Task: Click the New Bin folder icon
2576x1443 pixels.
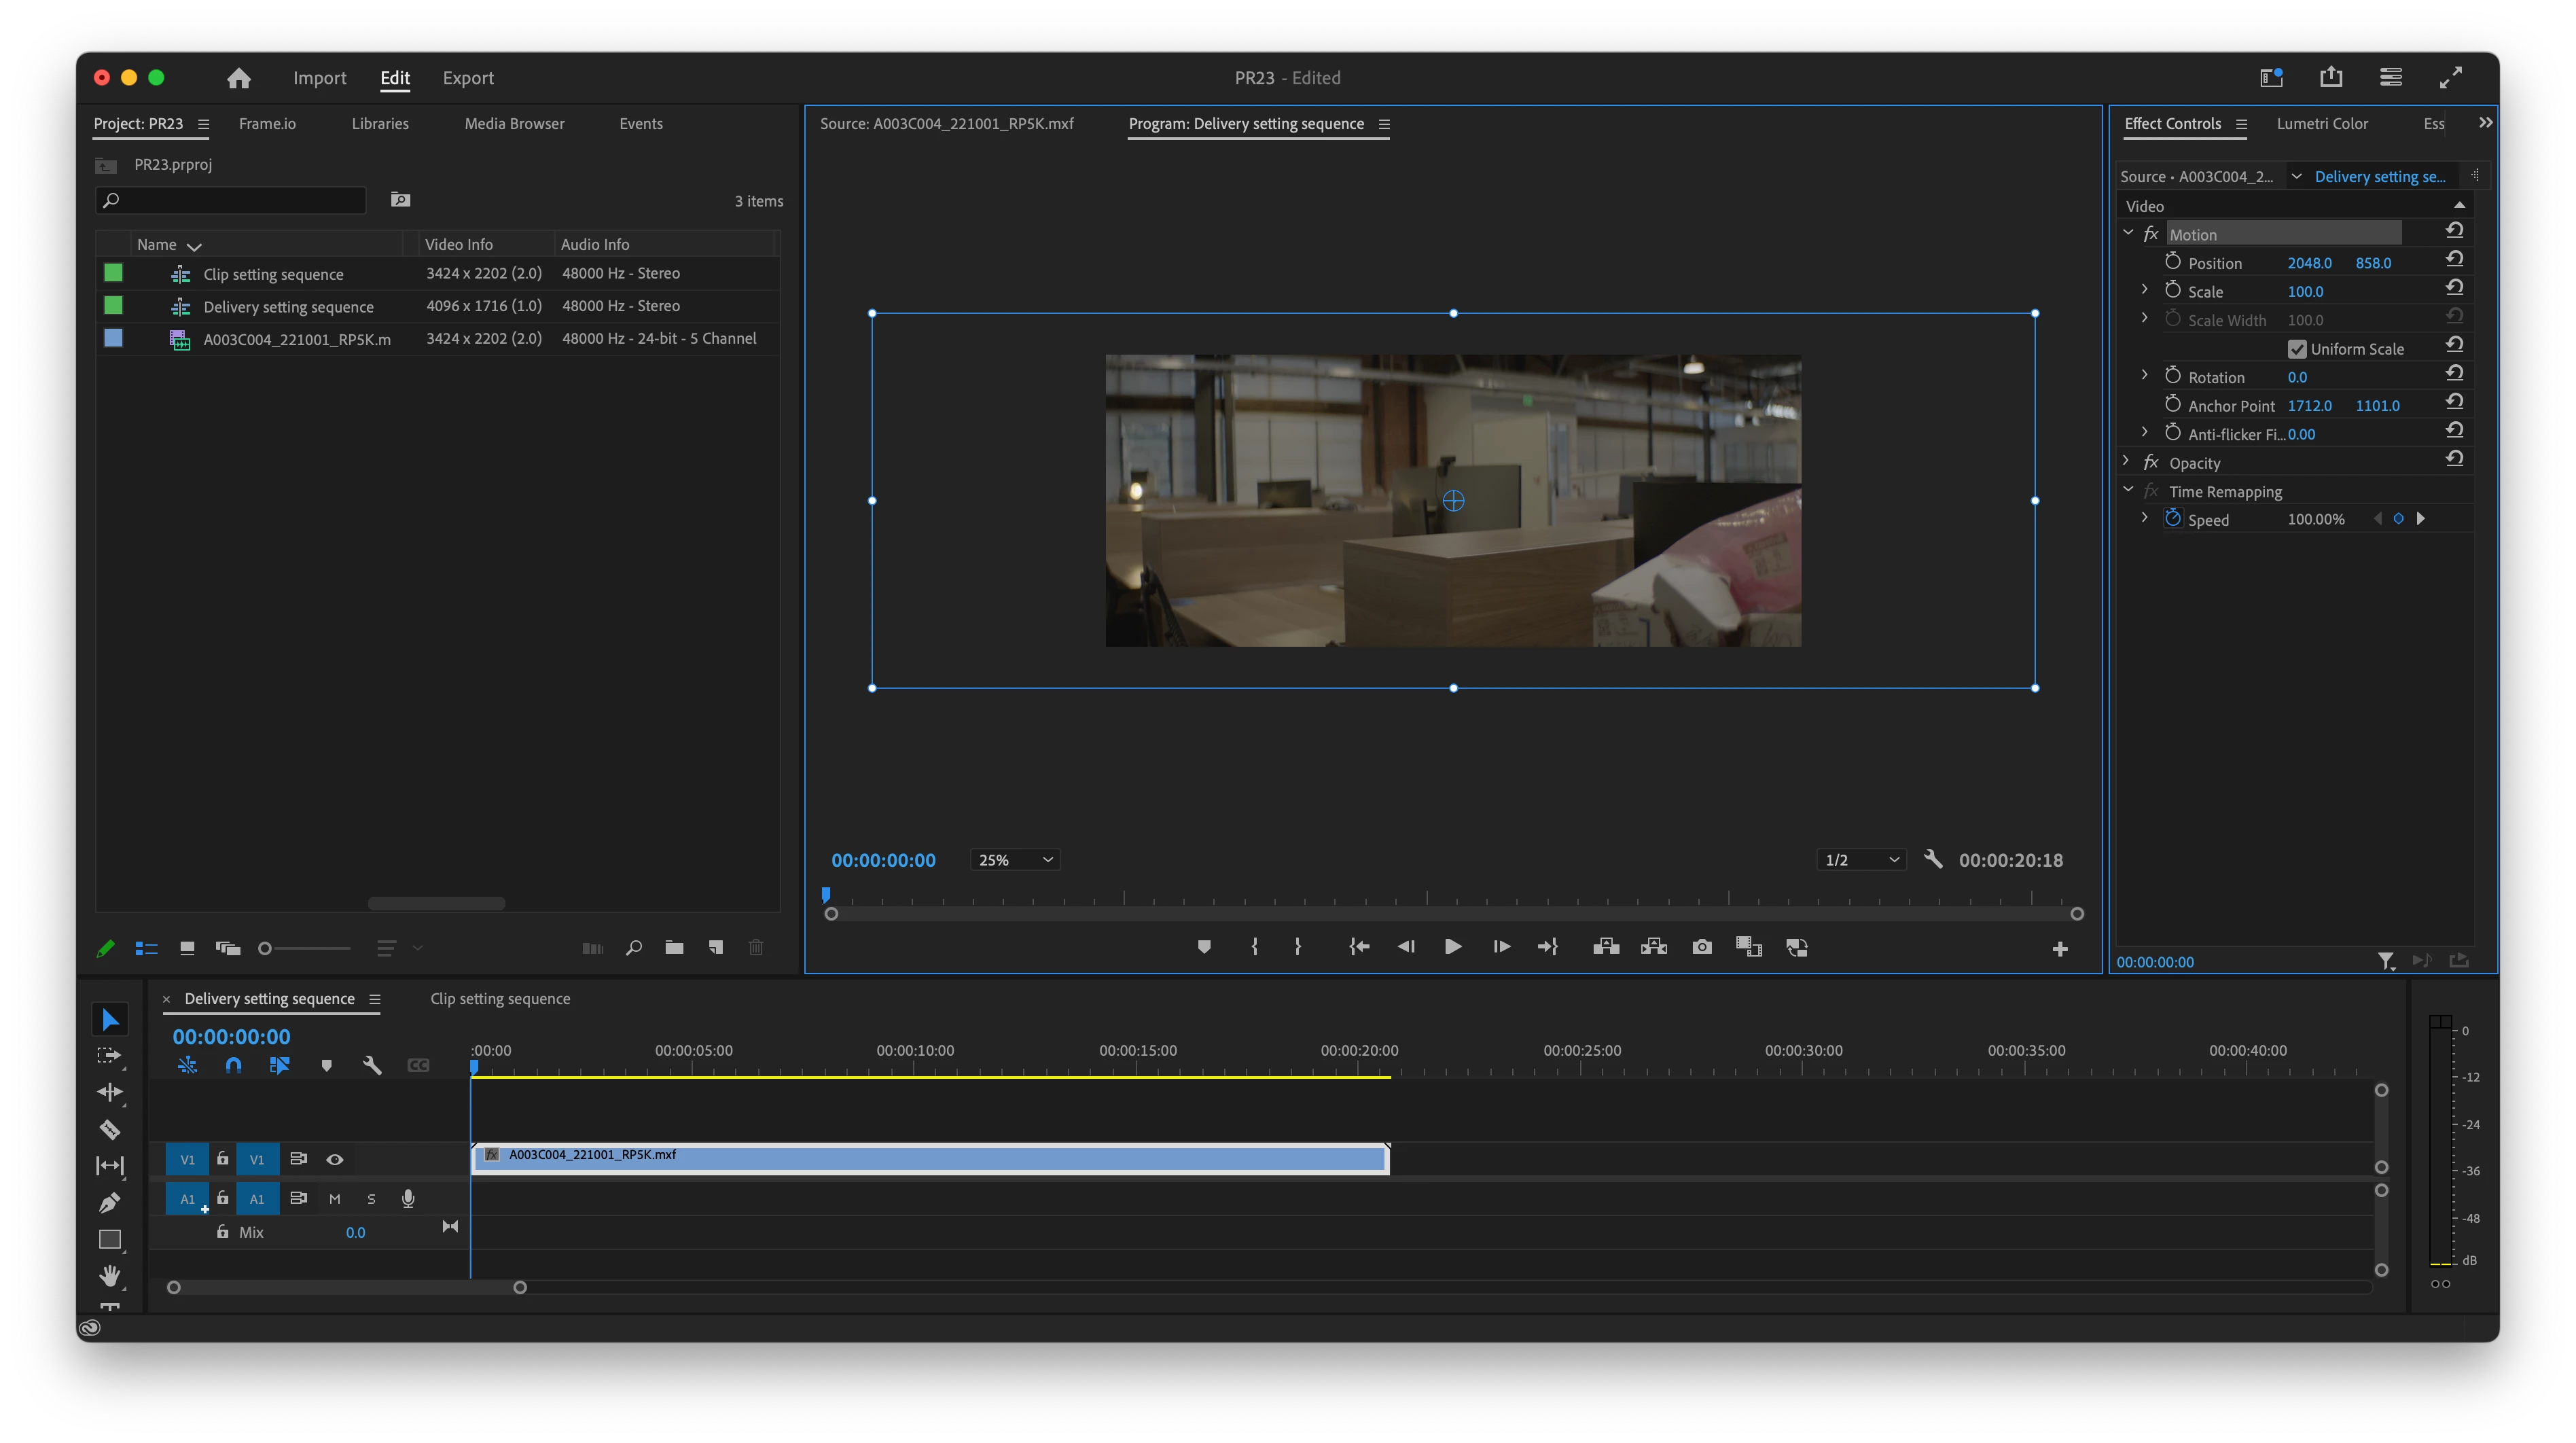Action: 674,948
